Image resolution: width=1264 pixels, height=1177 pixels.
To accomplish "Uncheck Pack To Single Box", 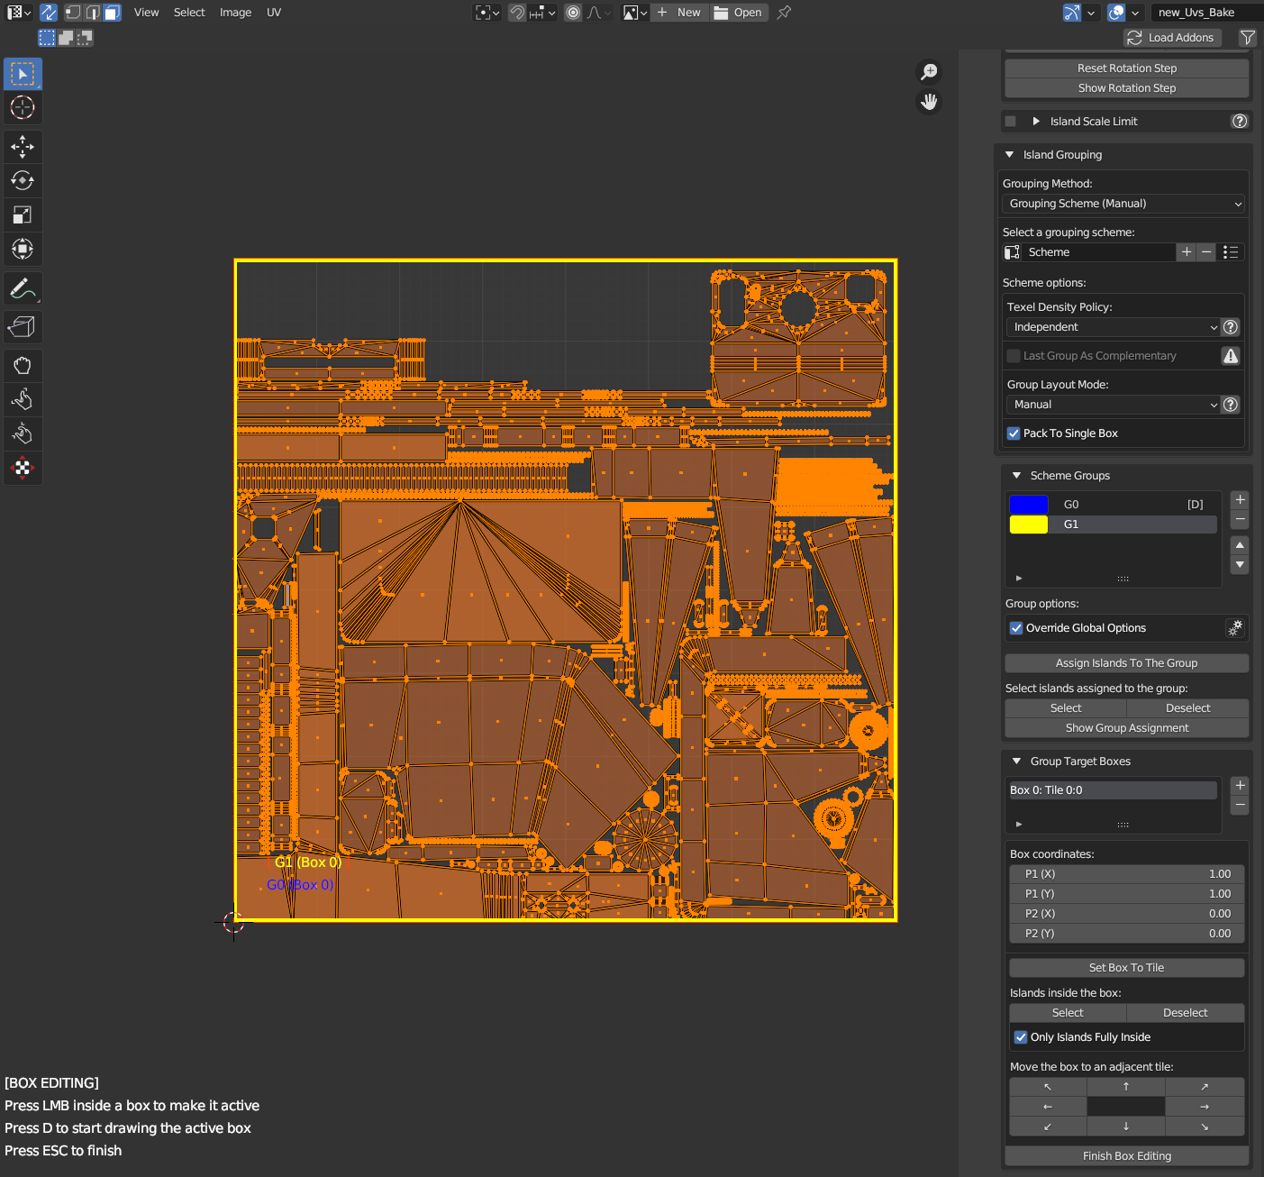I will pyautogui.click(x=1014, y=433).
